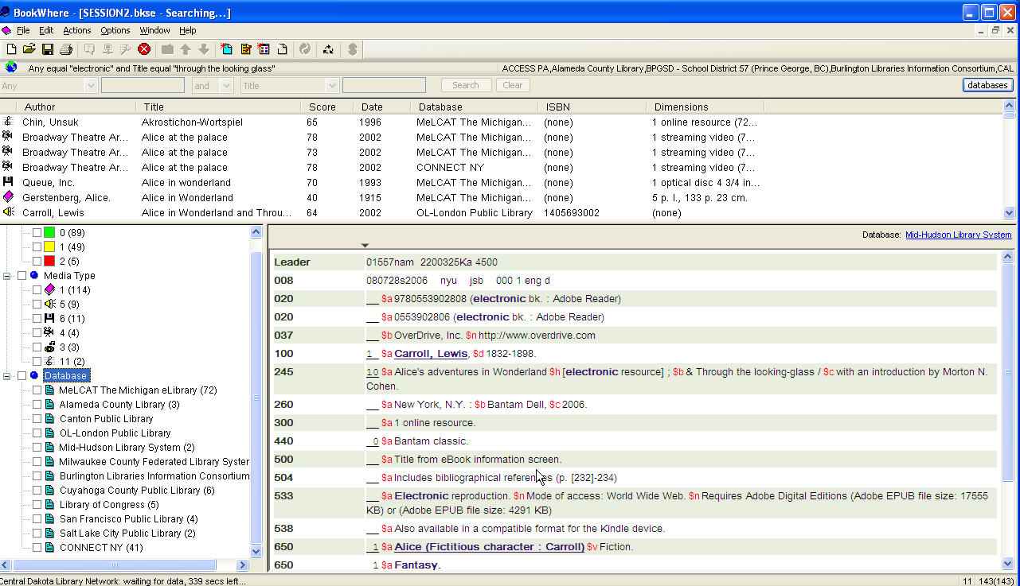Click the databases button
This screenshot has height=586, width=1020.
[987, 85]
